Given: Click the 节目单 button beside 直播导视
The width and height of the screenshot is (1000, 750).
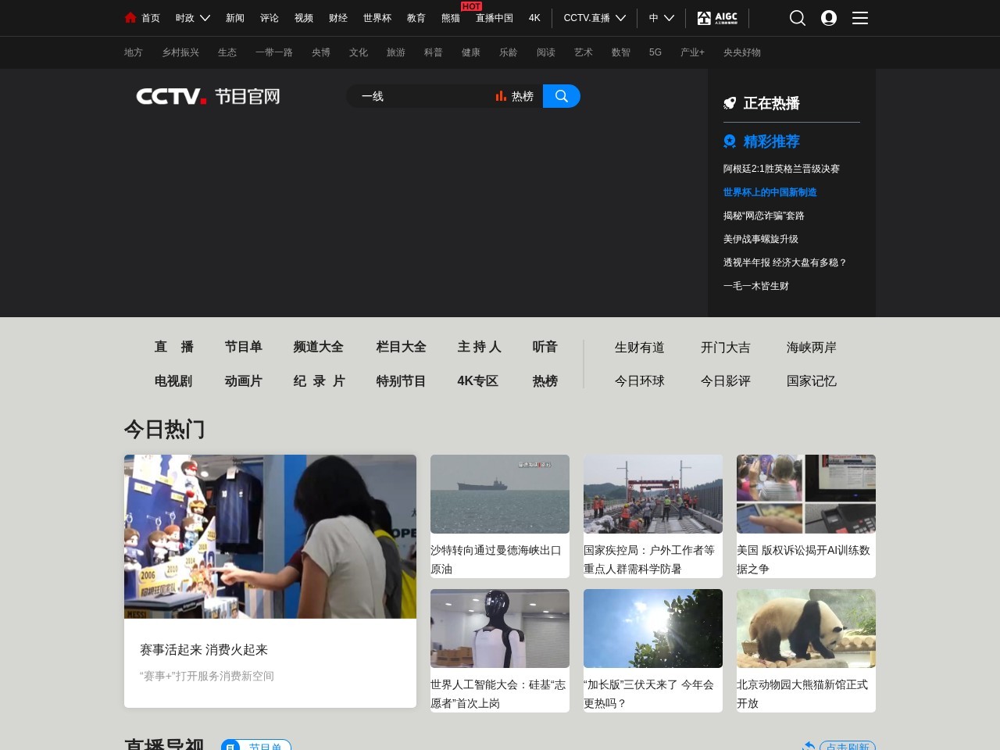Looking at the screenshot, I should pos(256,745).
